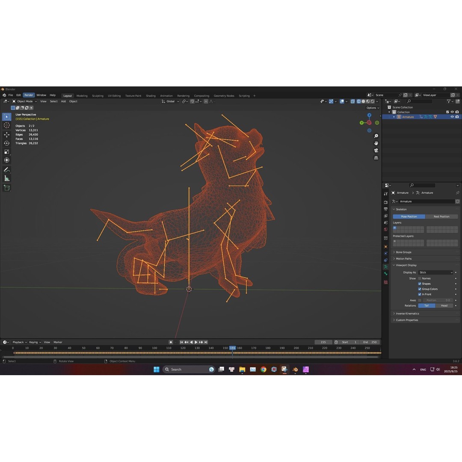Viewport: 462px width, 462px height.
Task: Switch to the Animation workspace tab
Action: click(166, 96)
